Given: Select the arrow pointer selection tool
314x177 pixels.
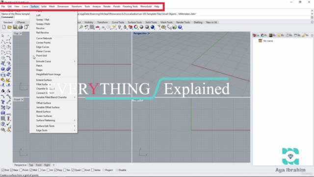Looking at the screenshot, I should coord(3,36).
